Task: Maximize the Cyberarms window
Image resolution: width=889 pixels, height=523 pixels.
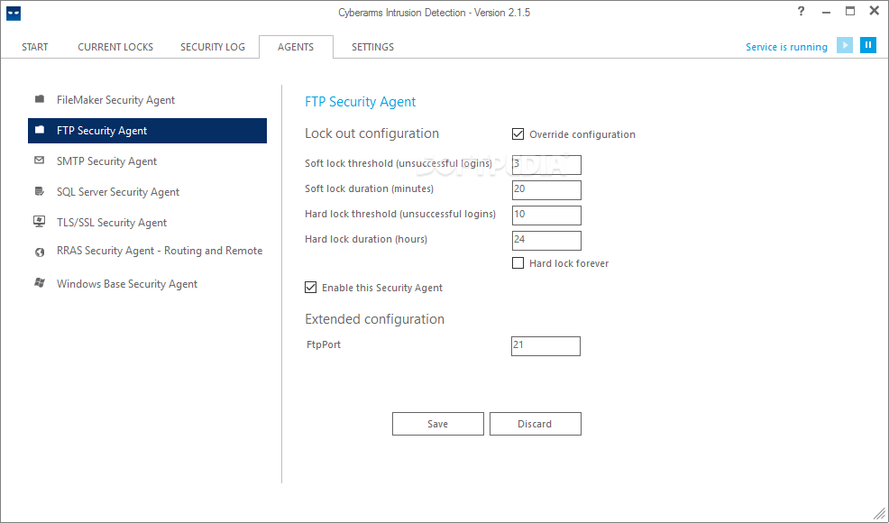Action: tap(850, 12)
